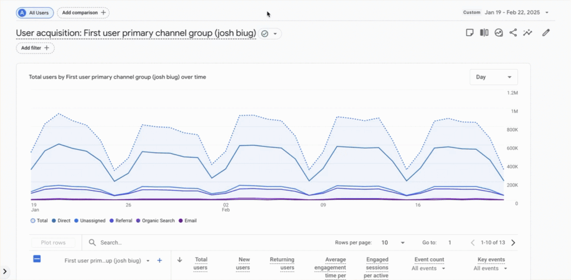The image size is (571, 280).
Task: Click the pencil customize report icon
Action: [546, 33]
